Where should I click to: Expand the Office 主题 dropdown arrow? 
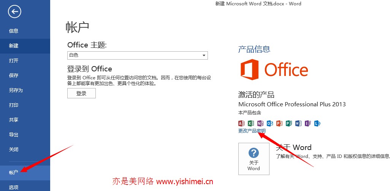click(x=204, y=55)
